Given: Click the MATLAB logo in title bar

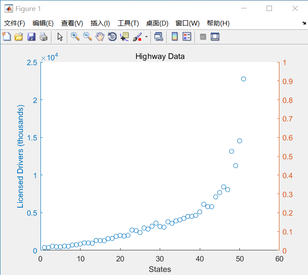Looking at the screenshot, I should click(x=9, y=9).
